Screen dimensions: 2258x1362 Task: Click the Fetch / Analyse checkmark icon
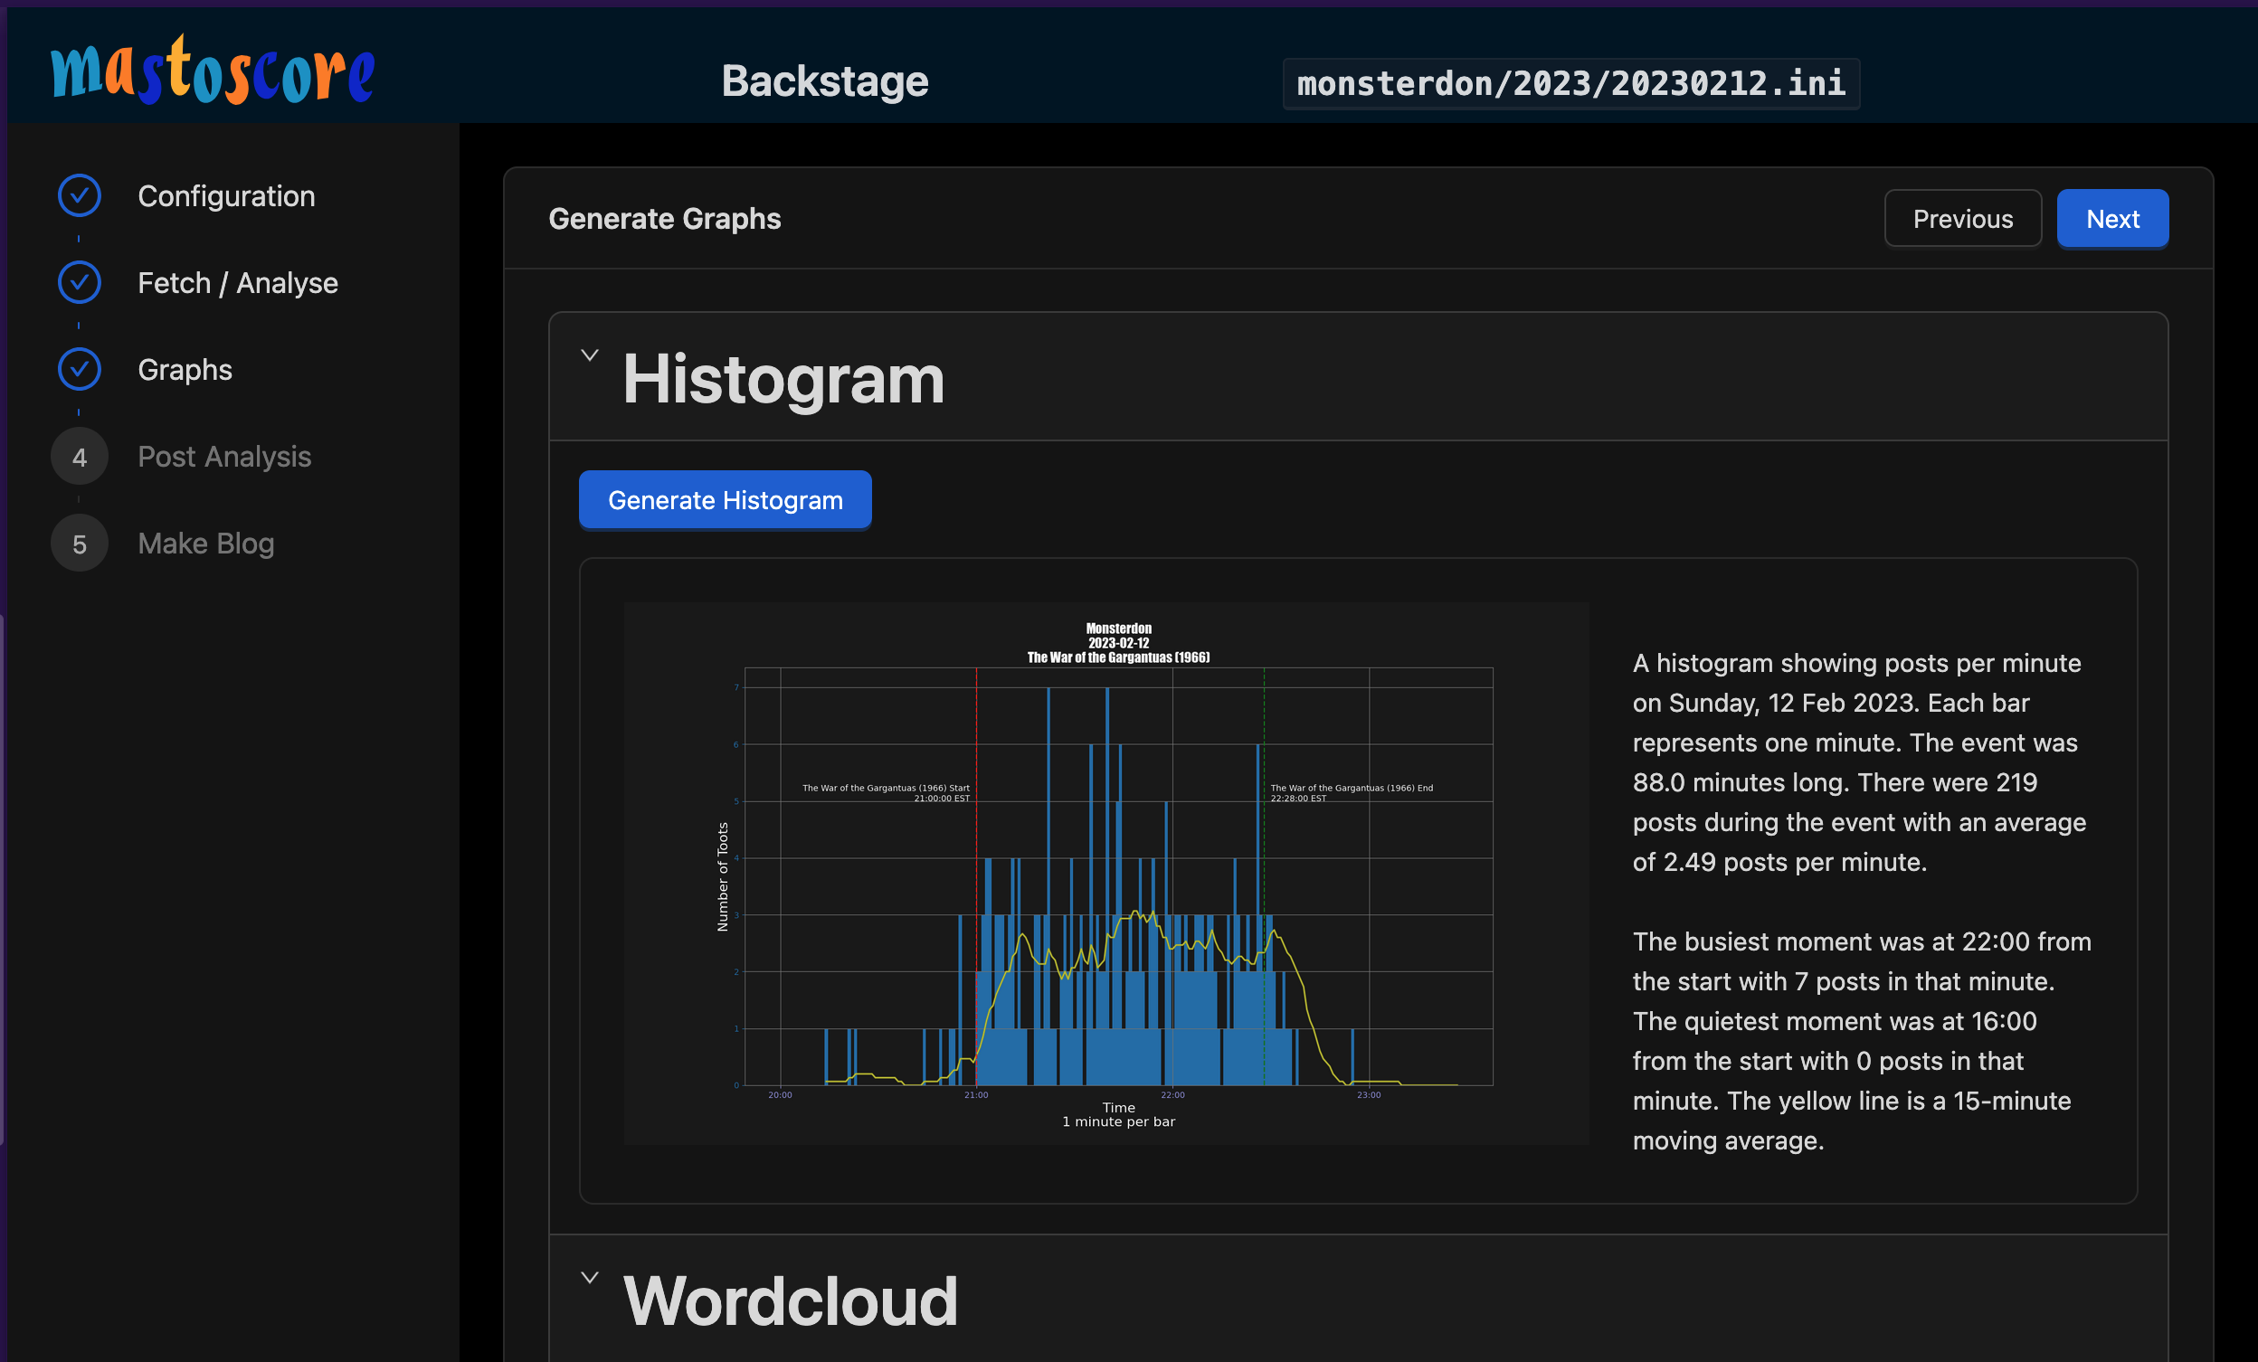80,283
